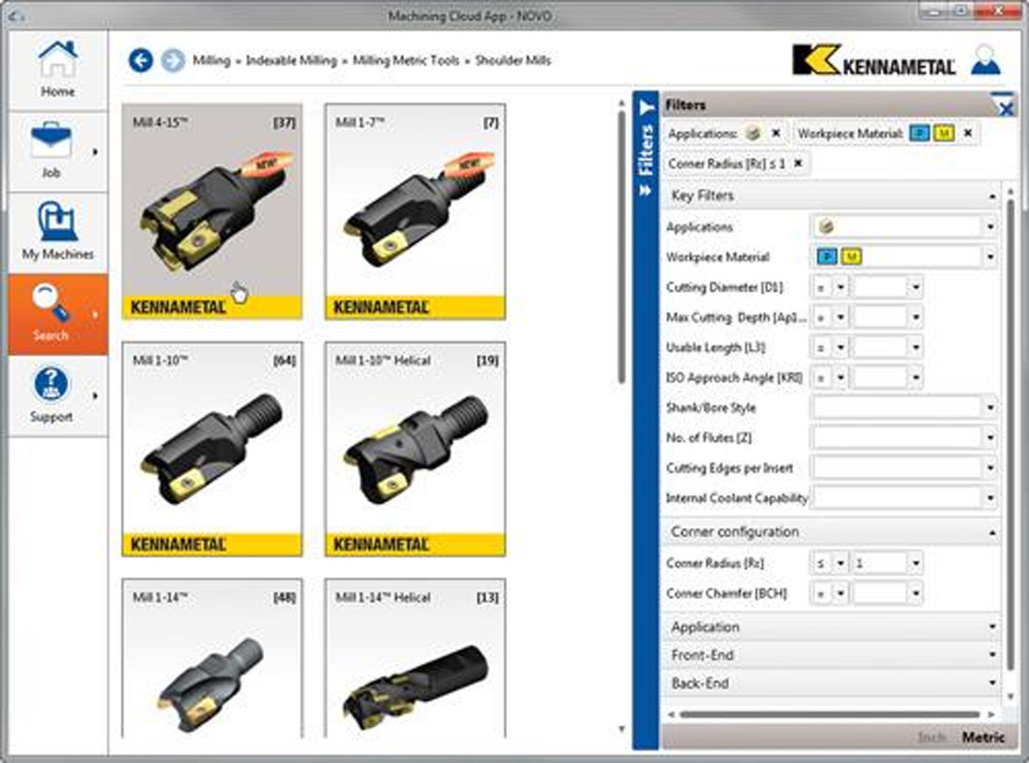Remove the Workpiece Material filter tag
Screen dimensions: 1029x763
[x=968, y=134]
